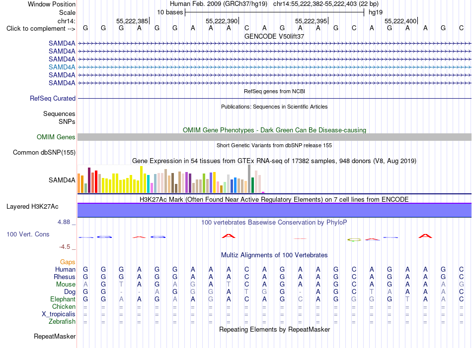Click the RepeatMasker track label
This screenshot has height=348, width=472.
point(55,336)
